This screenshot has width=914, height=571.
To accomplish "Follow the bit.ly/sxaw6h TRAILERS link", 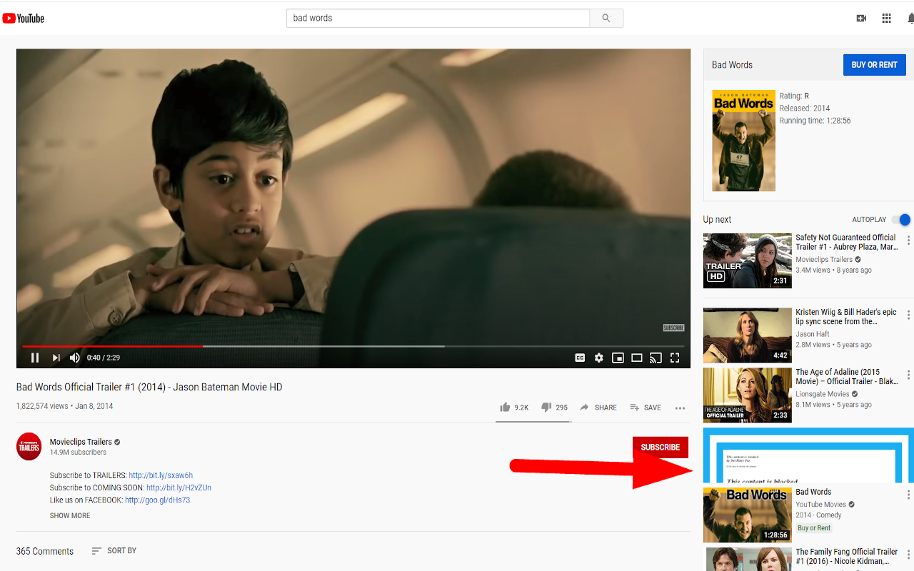I will coord(161,475).
